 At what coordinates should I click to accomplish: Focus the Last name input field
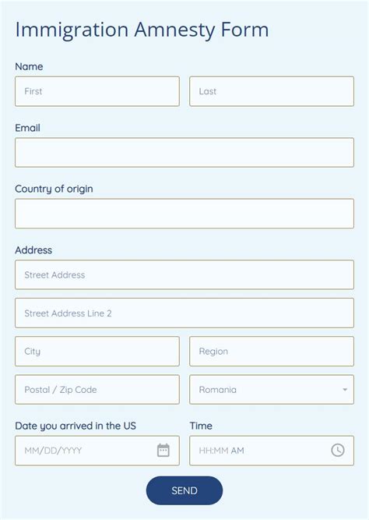[x=272, y=91]
